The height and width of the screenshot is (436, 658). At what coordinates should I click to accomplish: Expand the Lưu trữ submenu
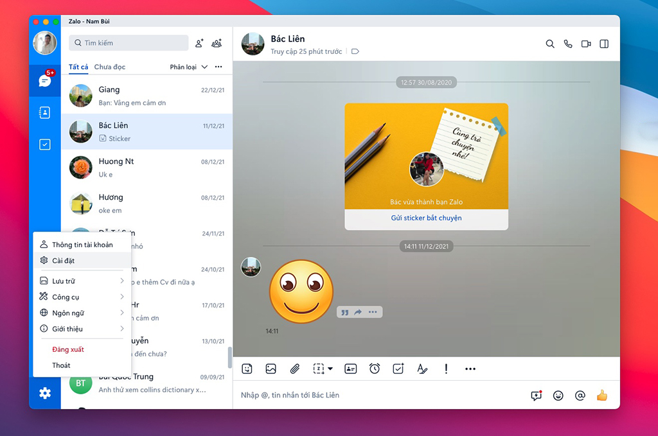click(82, 281)
